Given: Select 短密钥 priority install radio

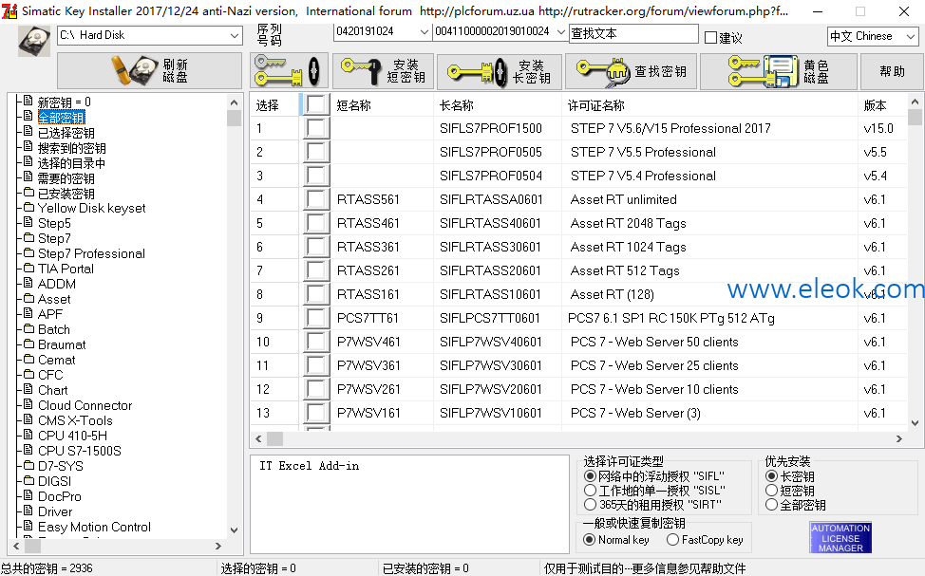Looking at the screenshot, I should (771, 491).
